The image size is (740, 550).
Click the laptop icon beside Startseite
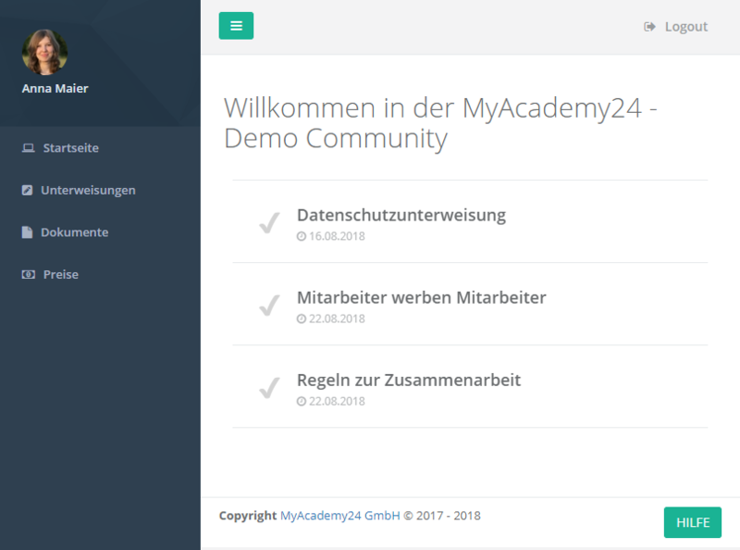[x=29, y=148]
